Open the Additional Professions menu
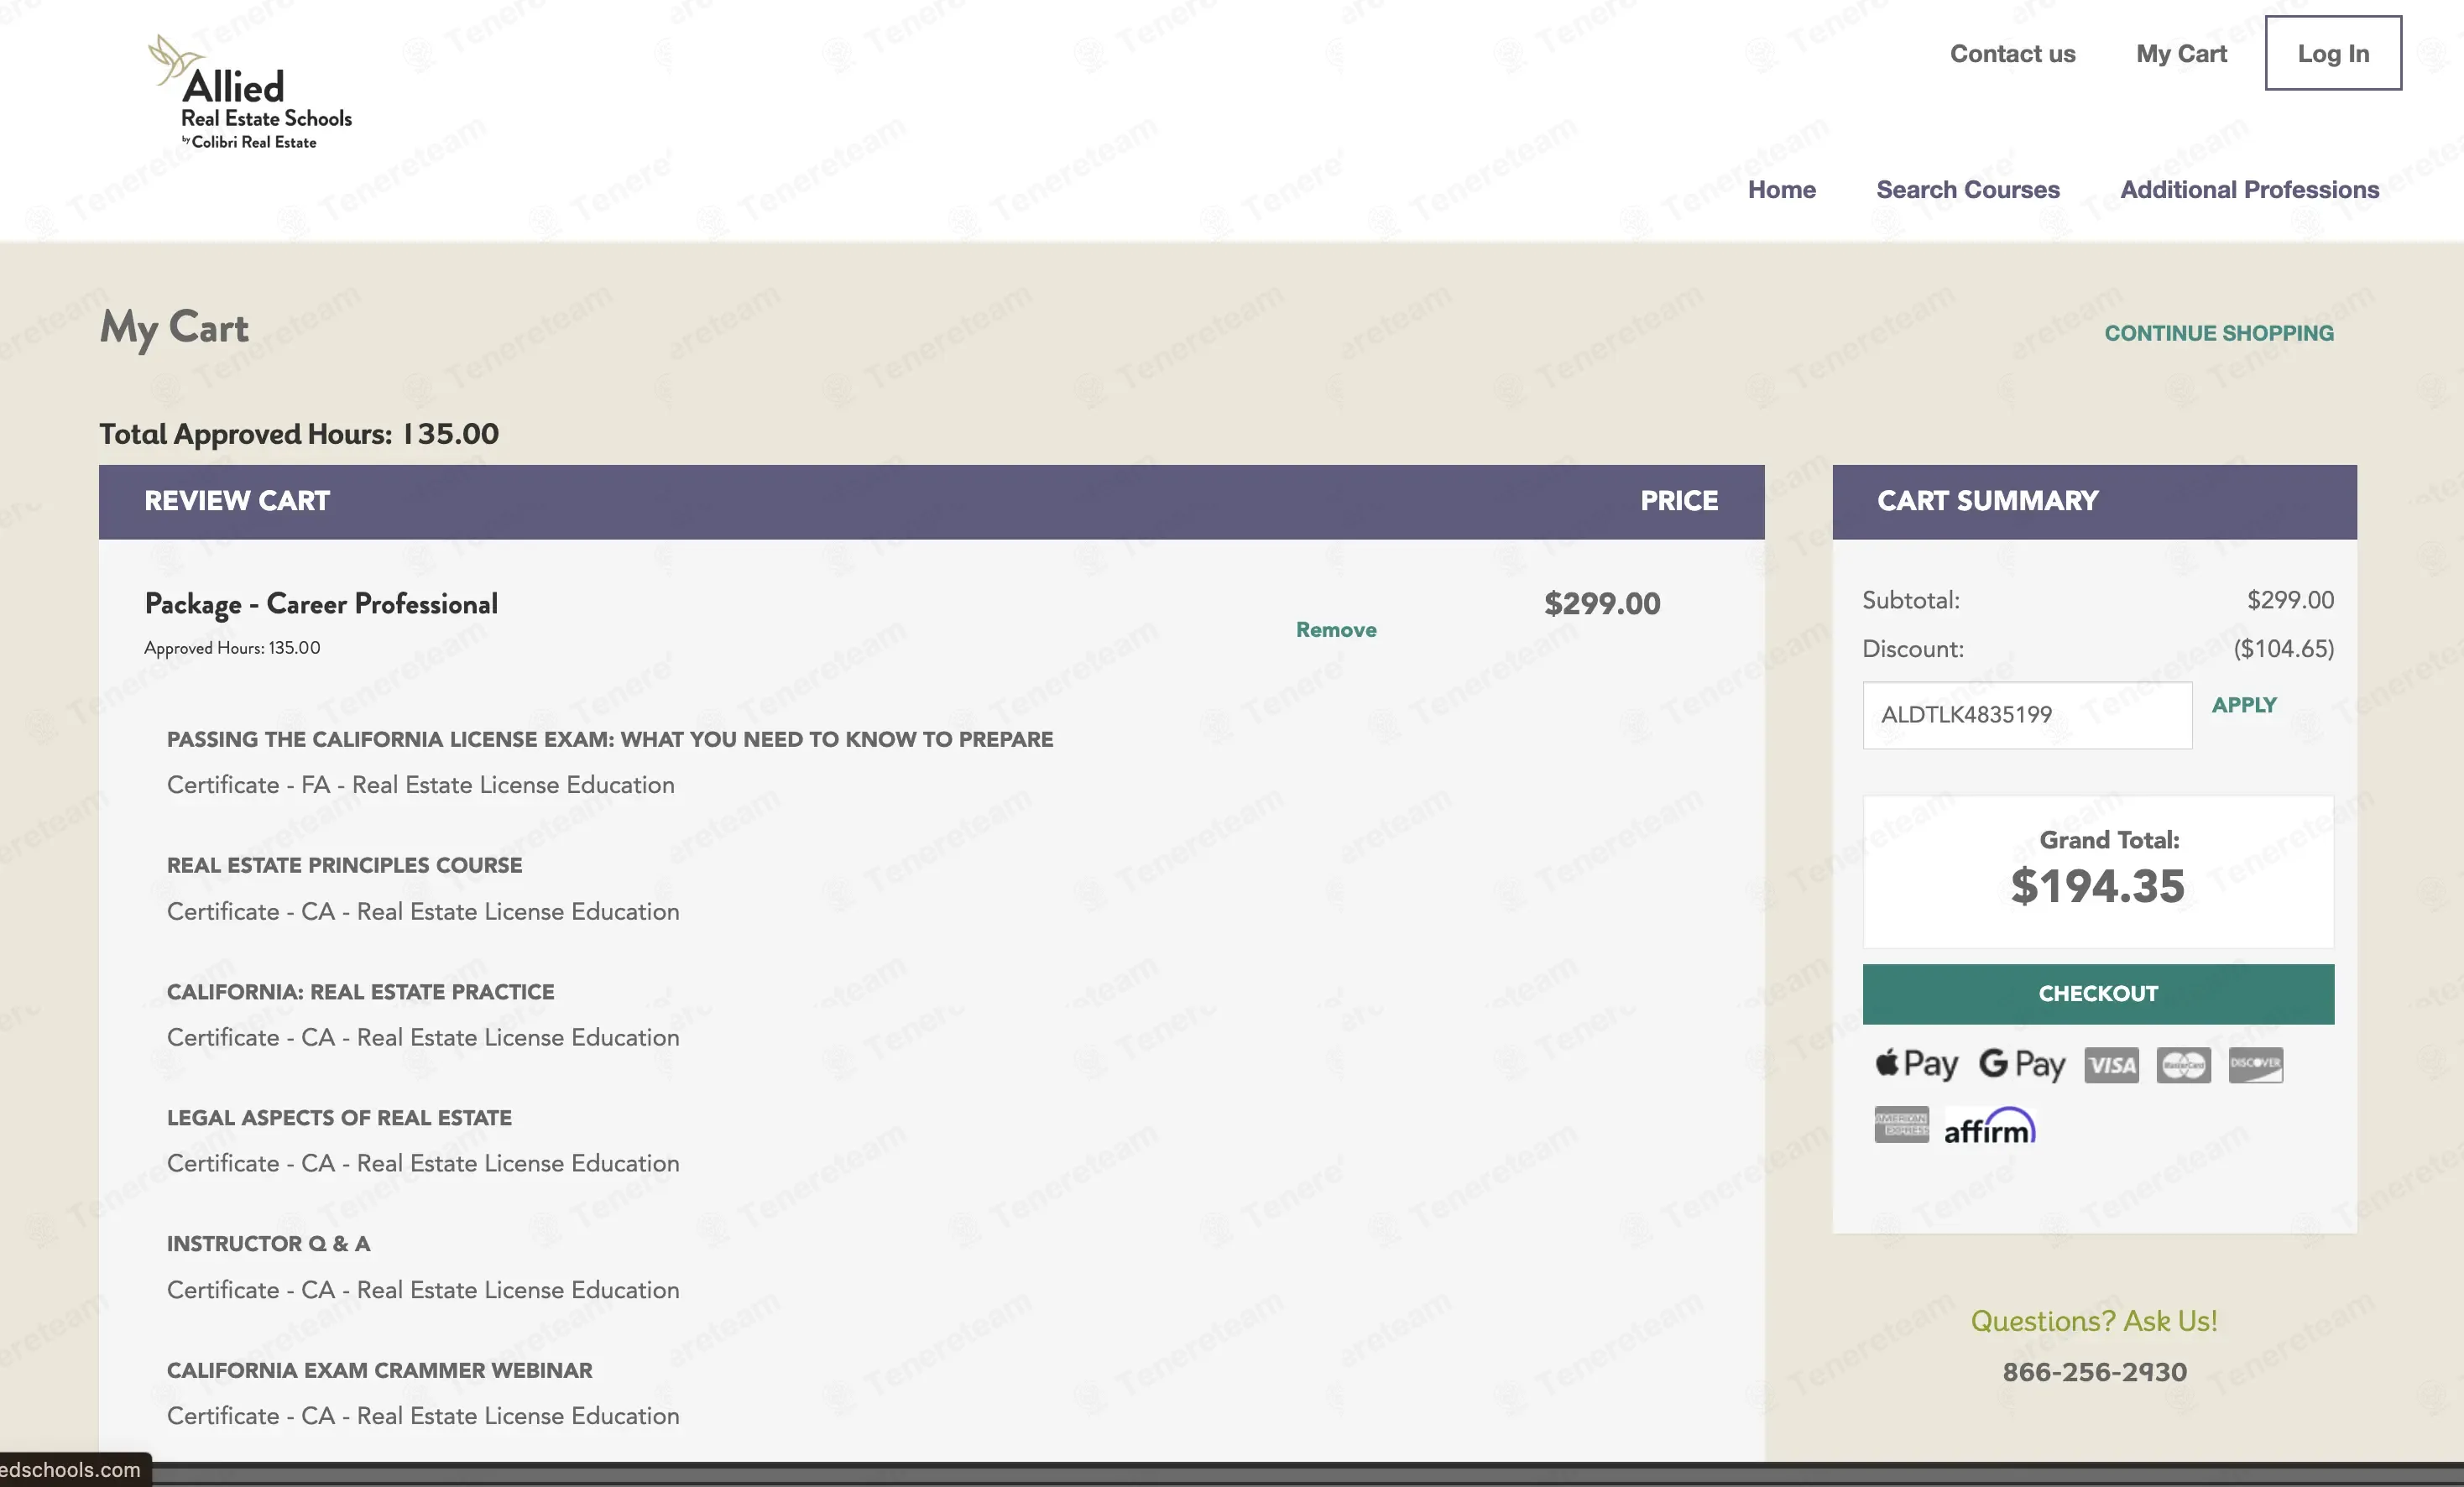This screenshot has height=1487, width=2464. 2249,190
